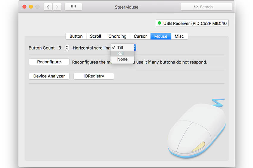
Task: Open the Device Analyzer
Action: pos(49,76)
